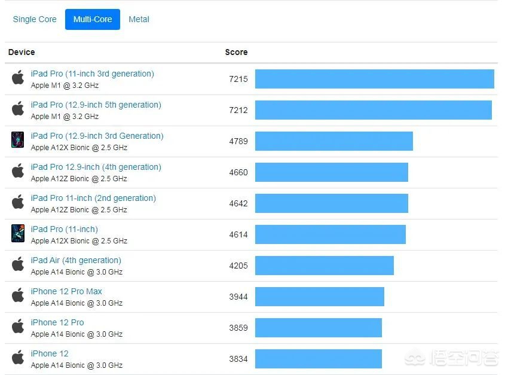The image size is (508, 375).
Task: Click the Score column header
Action: coord(237,52)
